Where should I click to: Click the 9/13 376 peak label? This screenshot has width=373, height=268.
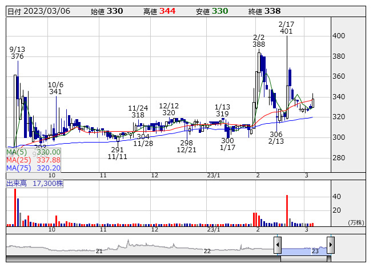[x=17, y=53]
